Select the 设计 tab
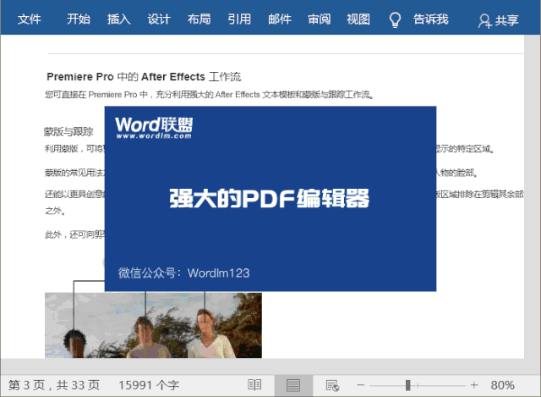541x397 pixels. tap(159, 19)
